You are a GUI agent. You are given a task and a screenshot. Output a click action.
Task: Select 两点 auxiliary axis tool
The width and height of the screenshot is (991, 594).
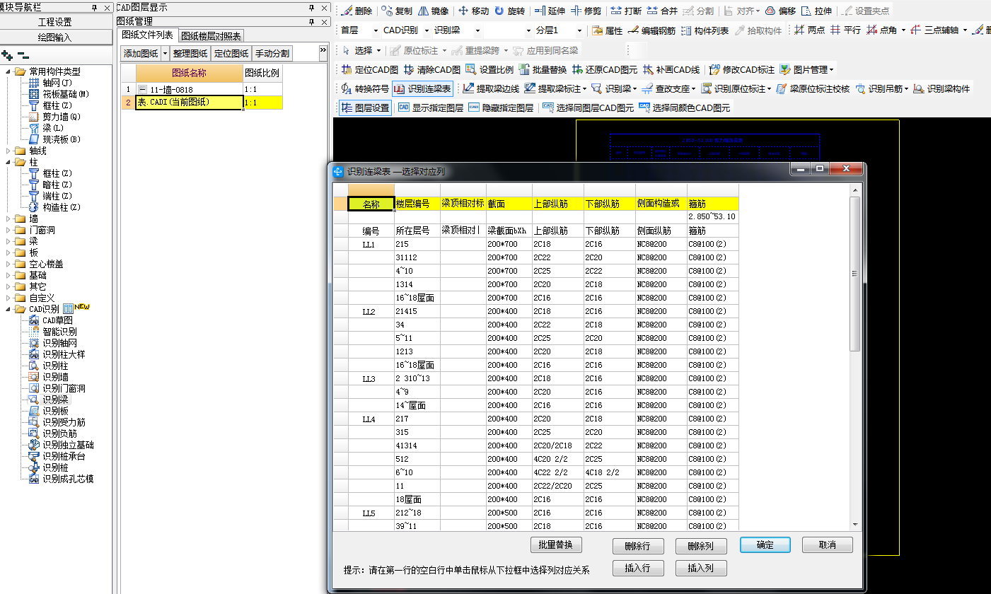coord(809,30)
